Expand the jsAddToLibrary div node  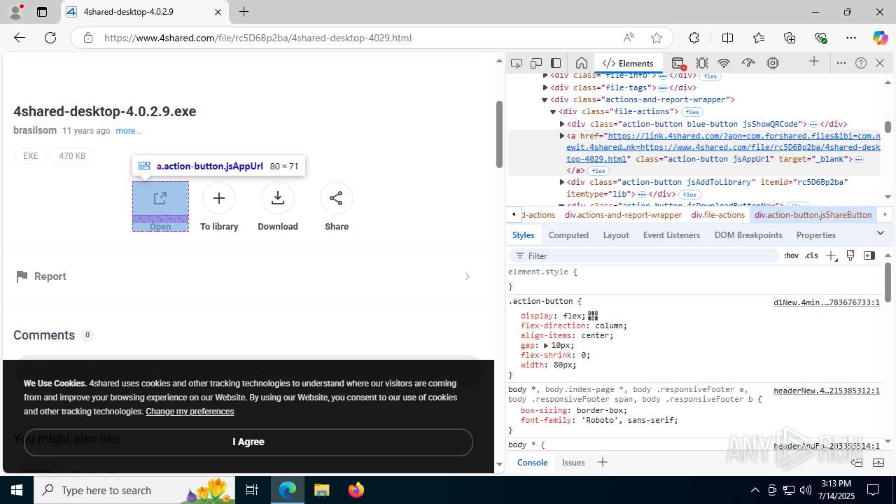click(x=562, y=182)
